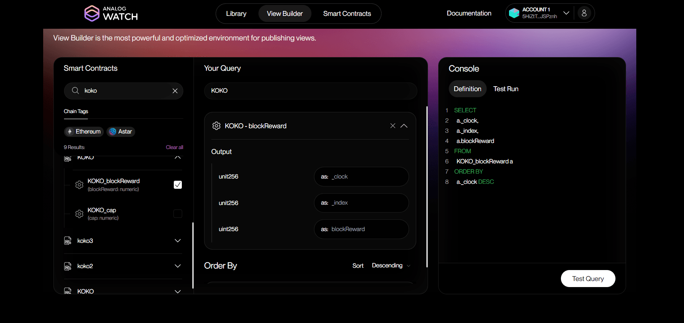The height and width of the screenshot is (323, 684).
Task: Click the koko2 contract name
Action: 85,266
